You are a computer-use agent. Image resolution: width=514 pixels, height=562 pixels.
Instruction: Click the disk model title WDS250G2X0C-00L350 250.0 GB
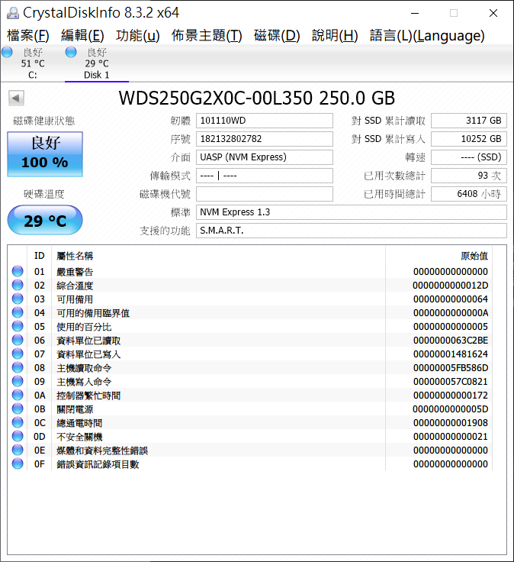point(257,99)
